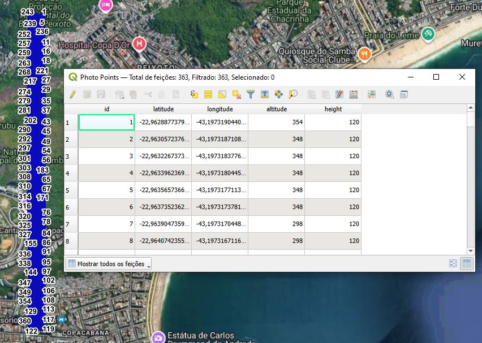Viewport: 482px width, 343px height.
Task: Click the altitude column header
Action: [276, 109]
